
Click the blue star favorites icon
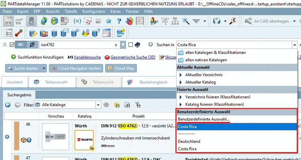[109, 21]
